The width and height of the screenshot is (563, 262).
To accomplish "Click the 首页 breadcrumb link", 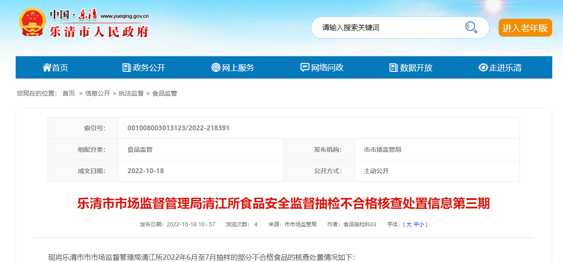I will (x=68, y=93).
